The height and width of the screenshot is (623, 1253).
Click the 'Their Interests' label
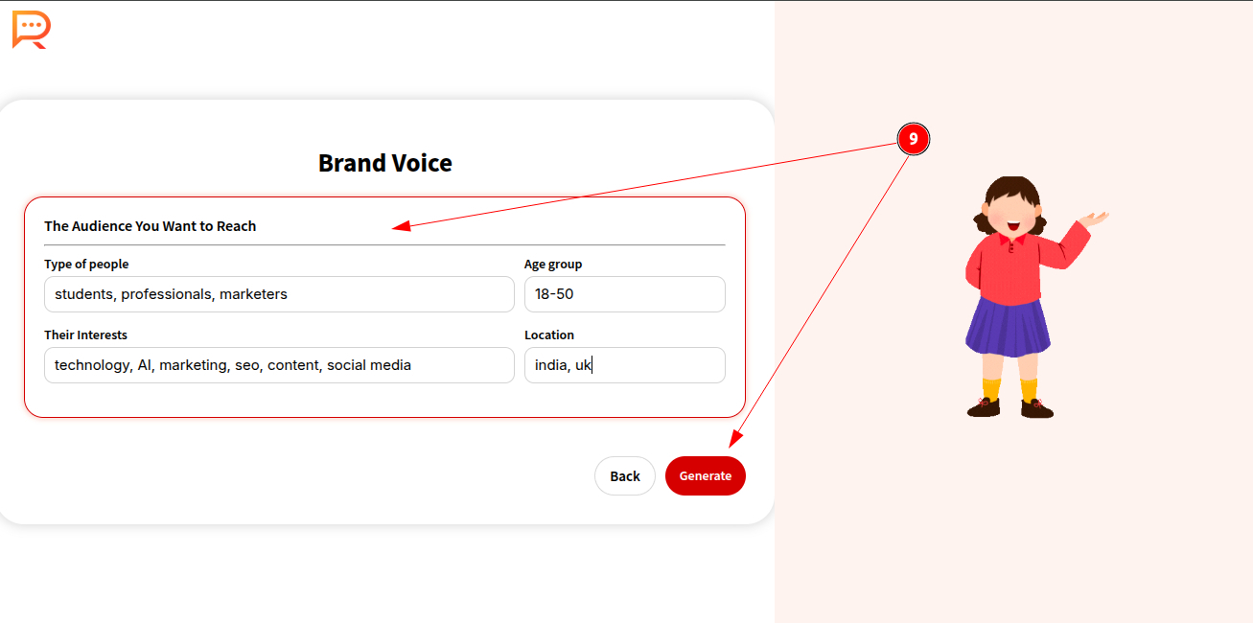85,335
